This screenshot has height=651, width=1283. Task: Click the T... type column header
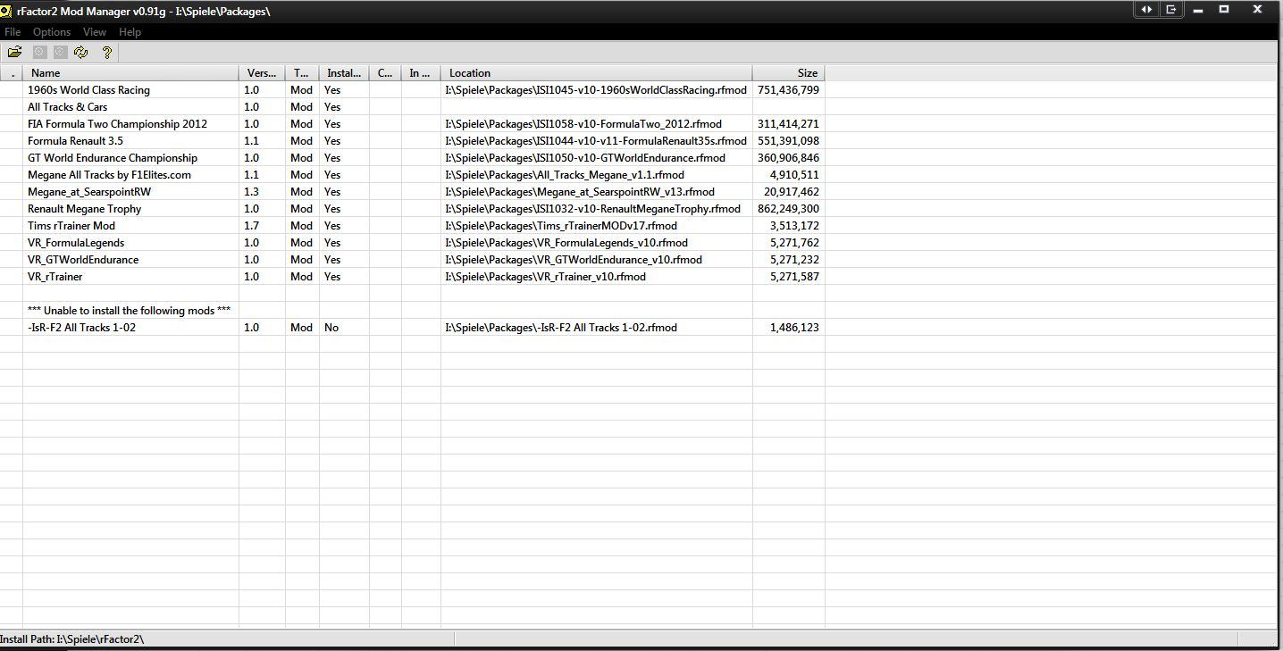tap(302, 73)
